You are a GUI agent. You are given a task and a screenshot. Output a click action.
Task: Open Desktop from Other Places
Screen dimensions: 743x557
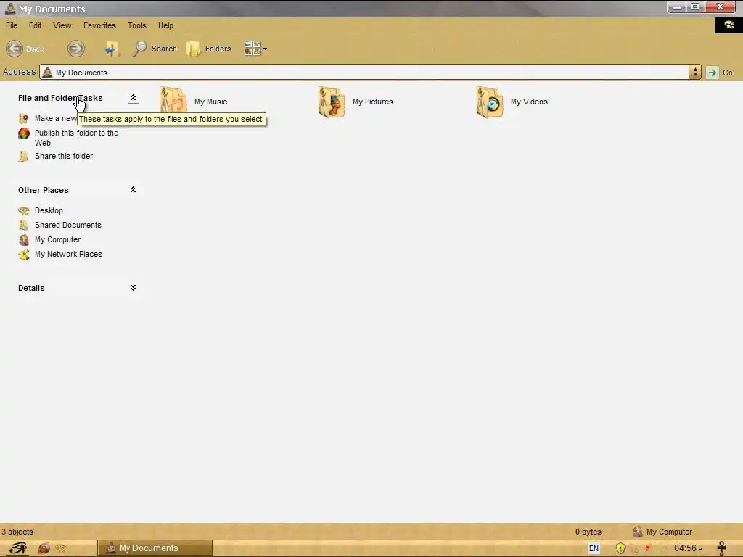(x=49, y=211)
